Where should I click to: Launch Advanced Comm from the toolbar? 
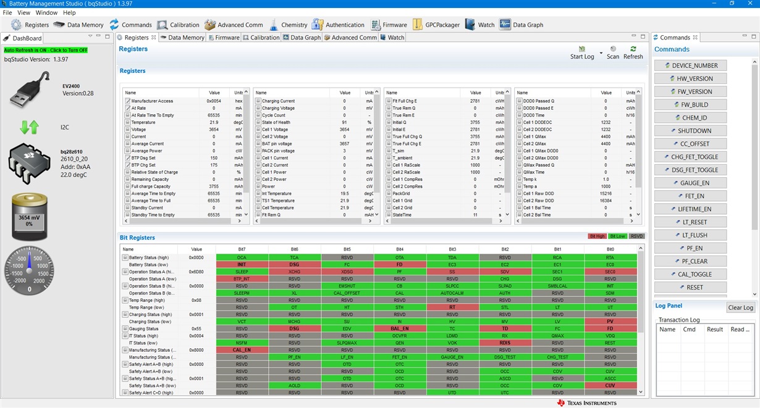[x=234, y=25]
